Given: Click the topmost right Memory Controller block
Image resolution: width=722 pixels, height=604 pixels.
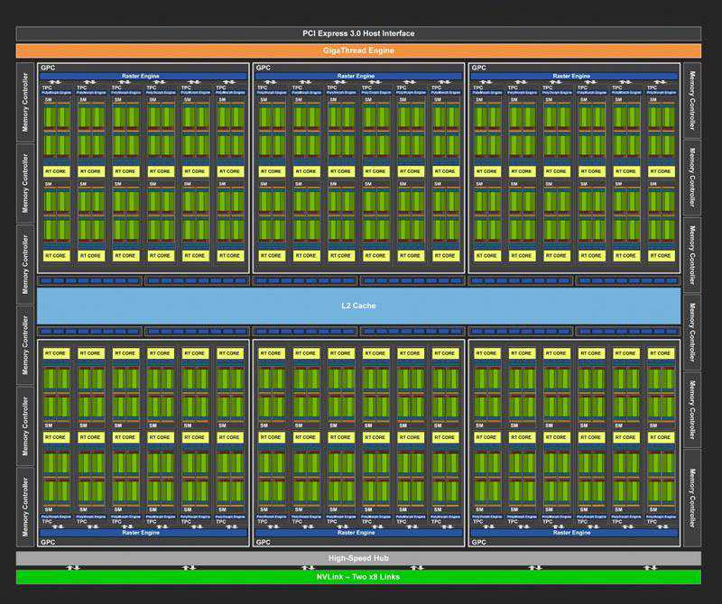Looking at the screenshot, I should 692,101.
